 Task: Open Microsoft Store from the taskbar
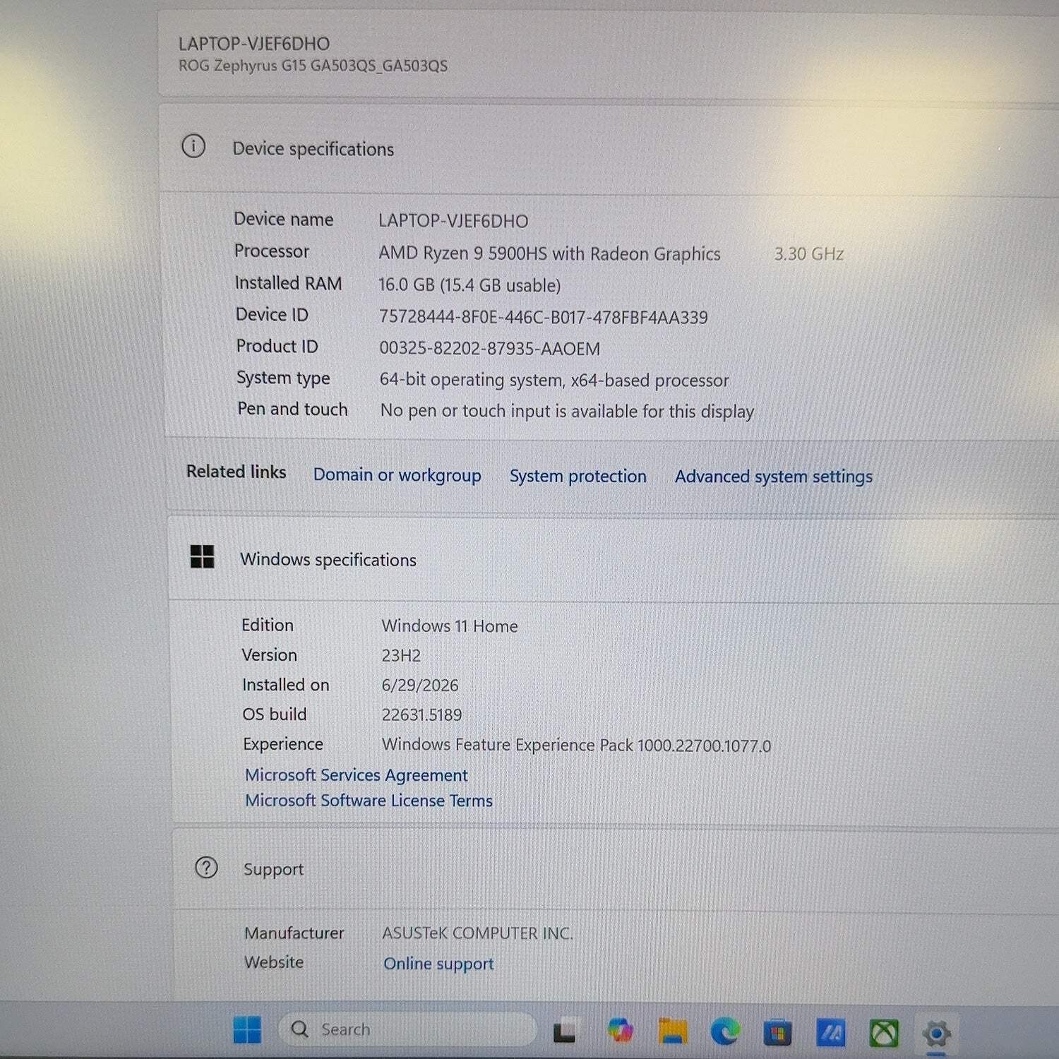pyautogui.click(x=777, y=1034)
